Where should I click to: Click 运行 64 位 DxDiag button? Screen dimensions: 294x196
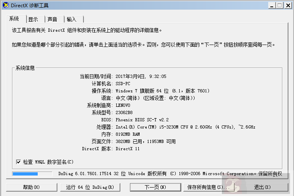pyautogui.click(x=90, y=187)
